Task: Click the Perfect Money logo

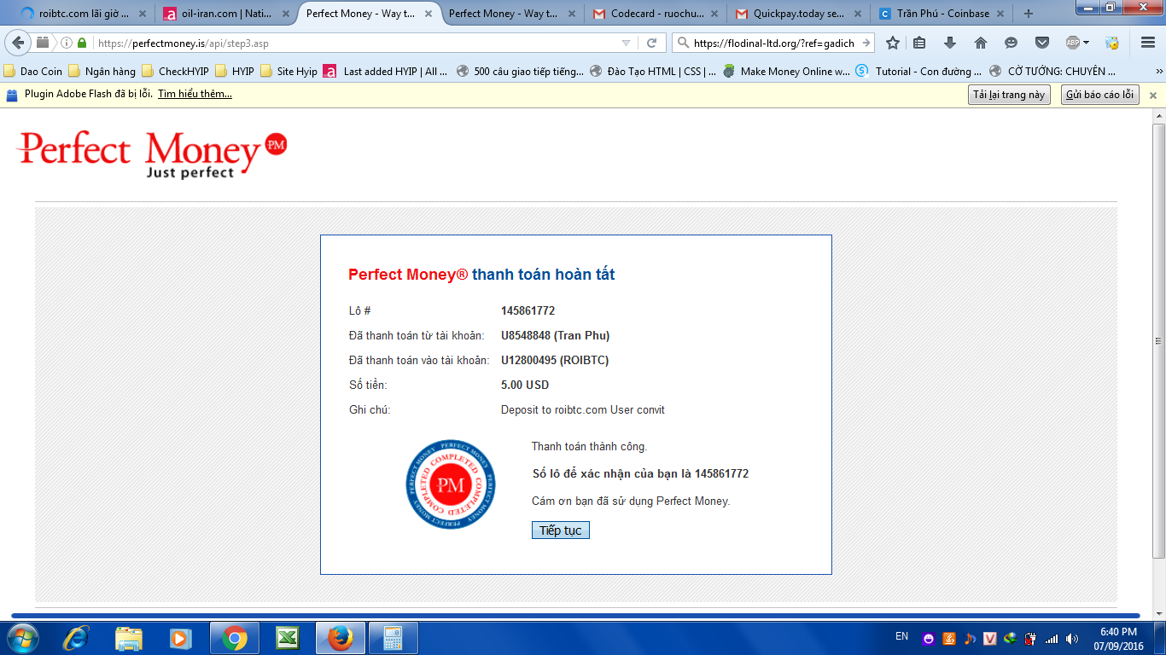Action: click(x=152, y=154)
